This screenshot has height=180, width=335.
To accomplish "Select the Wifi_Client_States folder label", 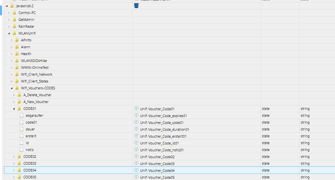I will pyautogui.click(x=35, y=81).
